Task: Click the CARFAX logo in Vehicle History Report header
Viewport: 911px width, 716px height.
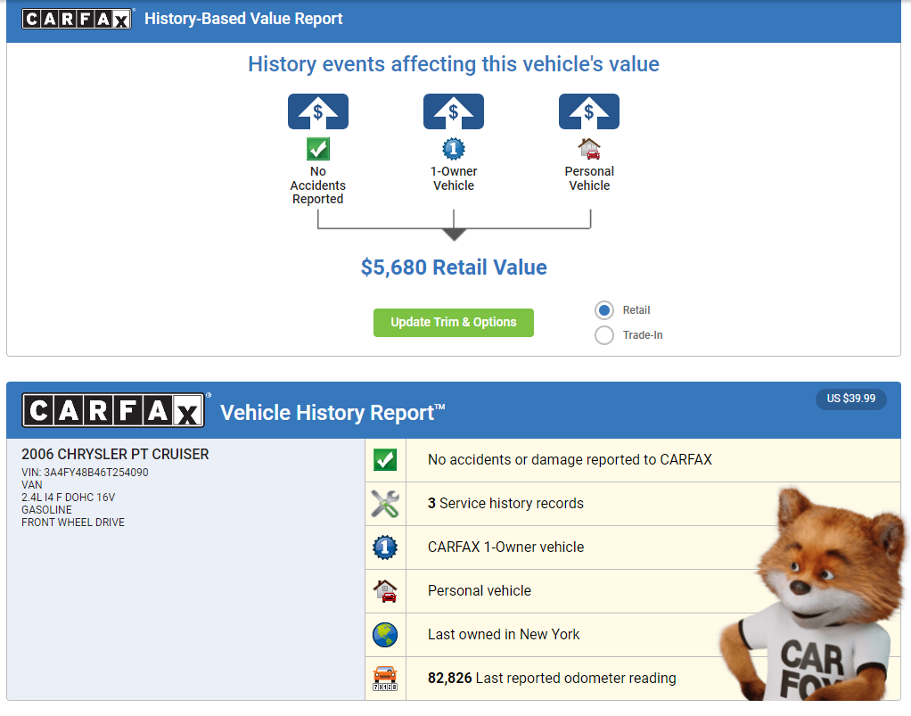Action: click(x=112, y=411)
